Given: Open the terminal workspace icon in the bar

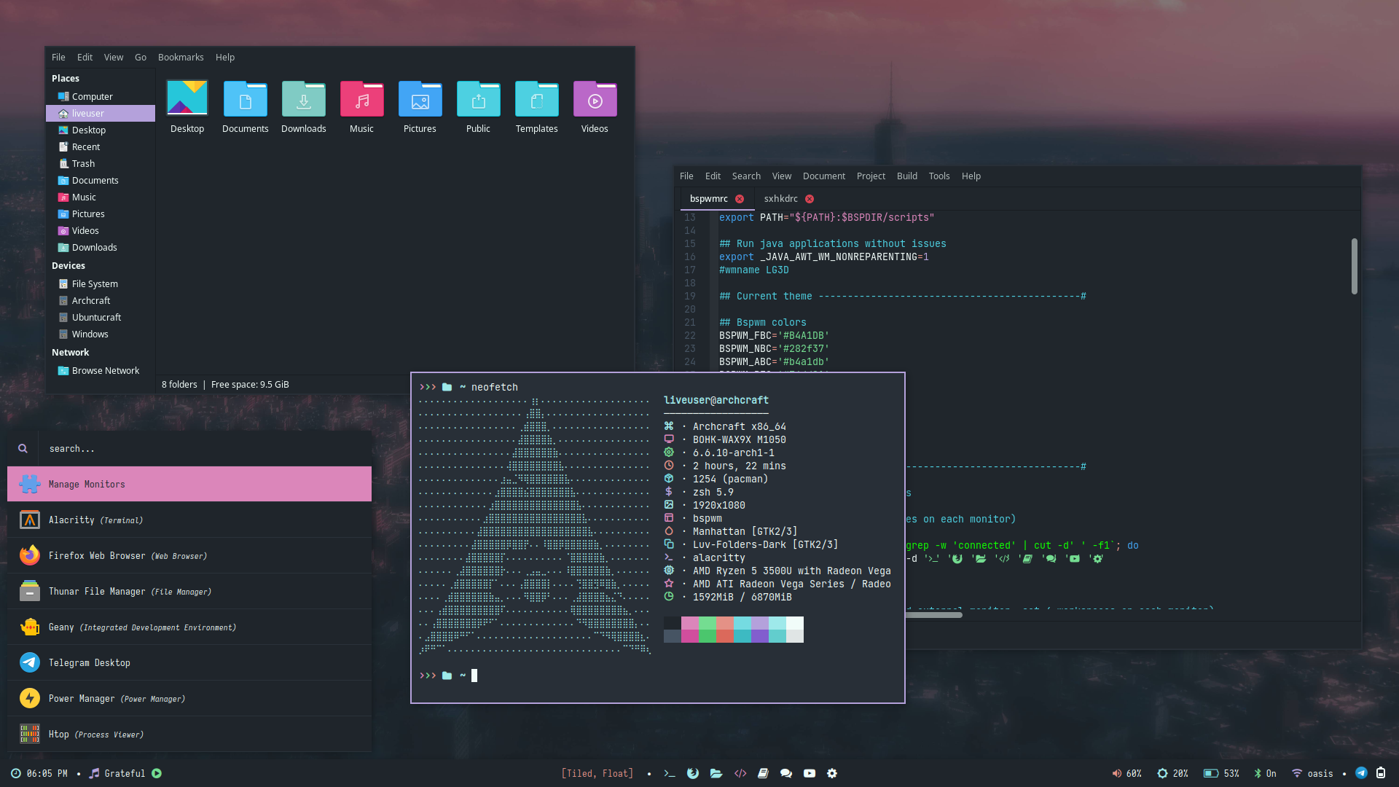Looking at the screenshot, I should click(x=670, y=774).
